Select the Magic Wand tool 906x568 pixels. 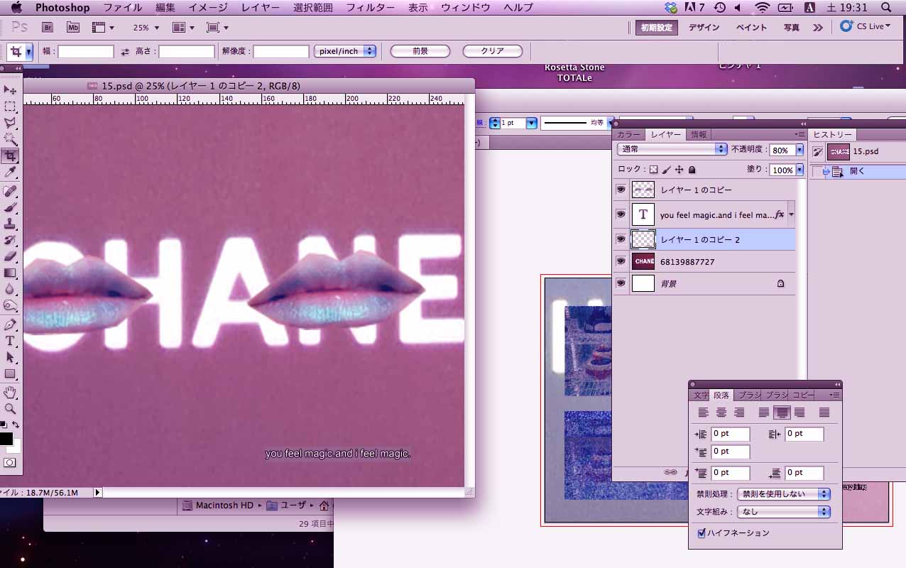[x=10, y=139]
